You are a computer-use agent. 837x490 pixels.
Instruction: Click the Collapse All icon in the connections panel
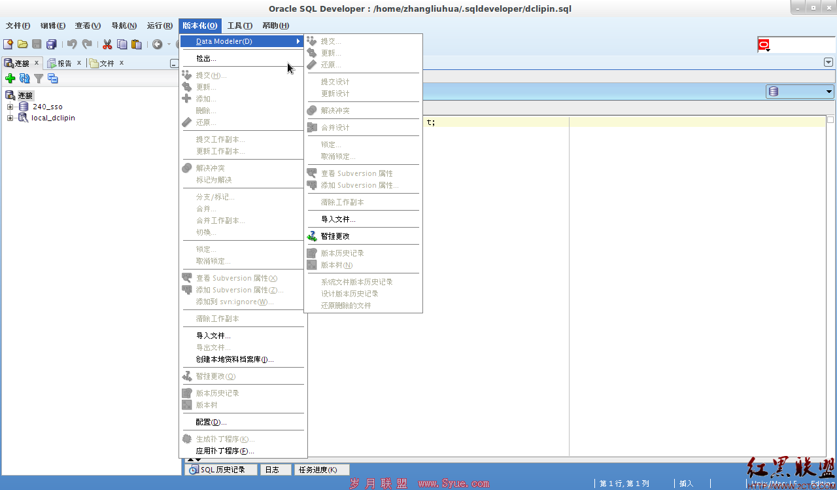coord(53,79)
